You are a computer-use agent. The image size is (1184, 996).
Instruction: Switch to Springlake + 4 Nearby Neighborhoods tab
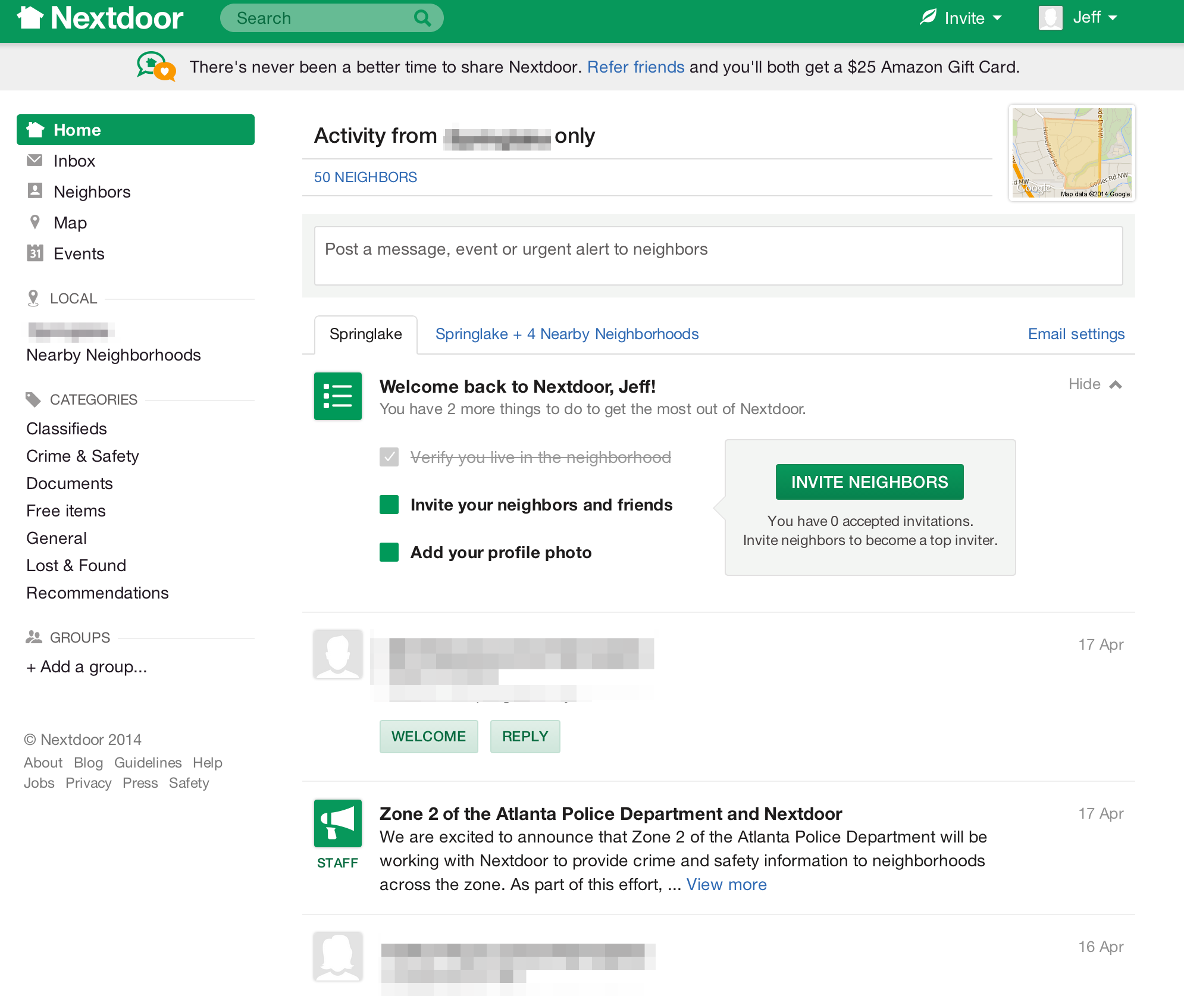pos(567,334)
